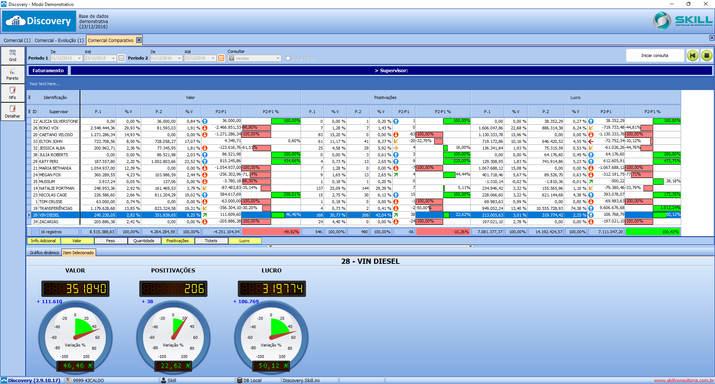The width and height of the screenshot is (715, 384).
Task: Open Período 2 Até date dropdown
Action: click(x=213, y=58)
